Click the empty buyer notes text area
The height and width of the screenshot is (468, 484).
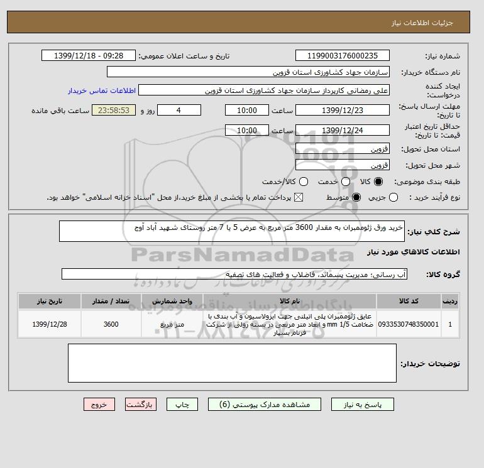click(232, 363)
